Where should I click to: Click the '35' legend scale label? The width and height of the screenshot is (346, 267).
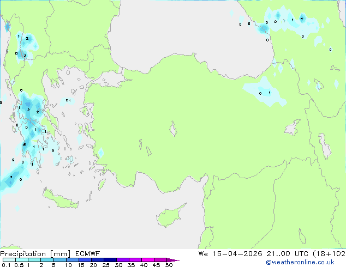131,265
